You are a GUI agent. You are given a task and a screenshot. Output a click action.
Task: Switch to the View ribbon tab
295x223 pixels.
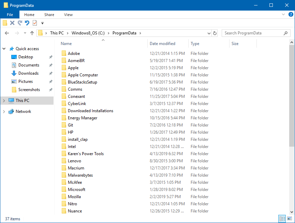[x=68, y=15]
